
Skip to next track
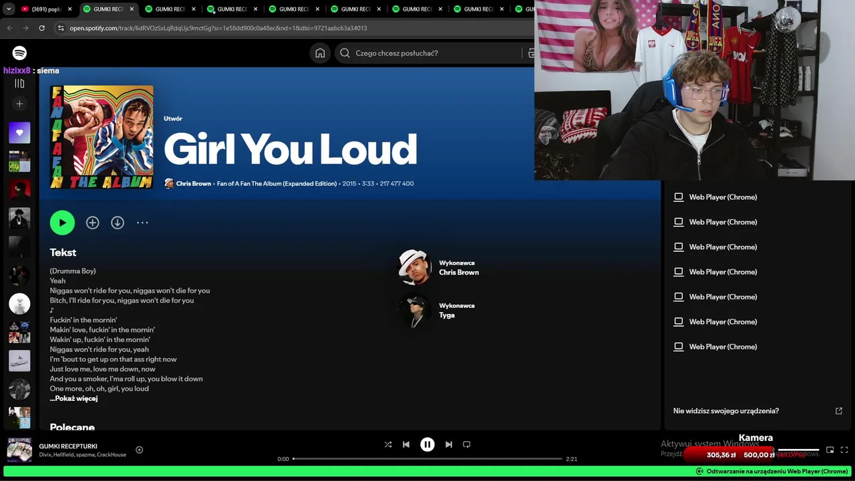449,444
